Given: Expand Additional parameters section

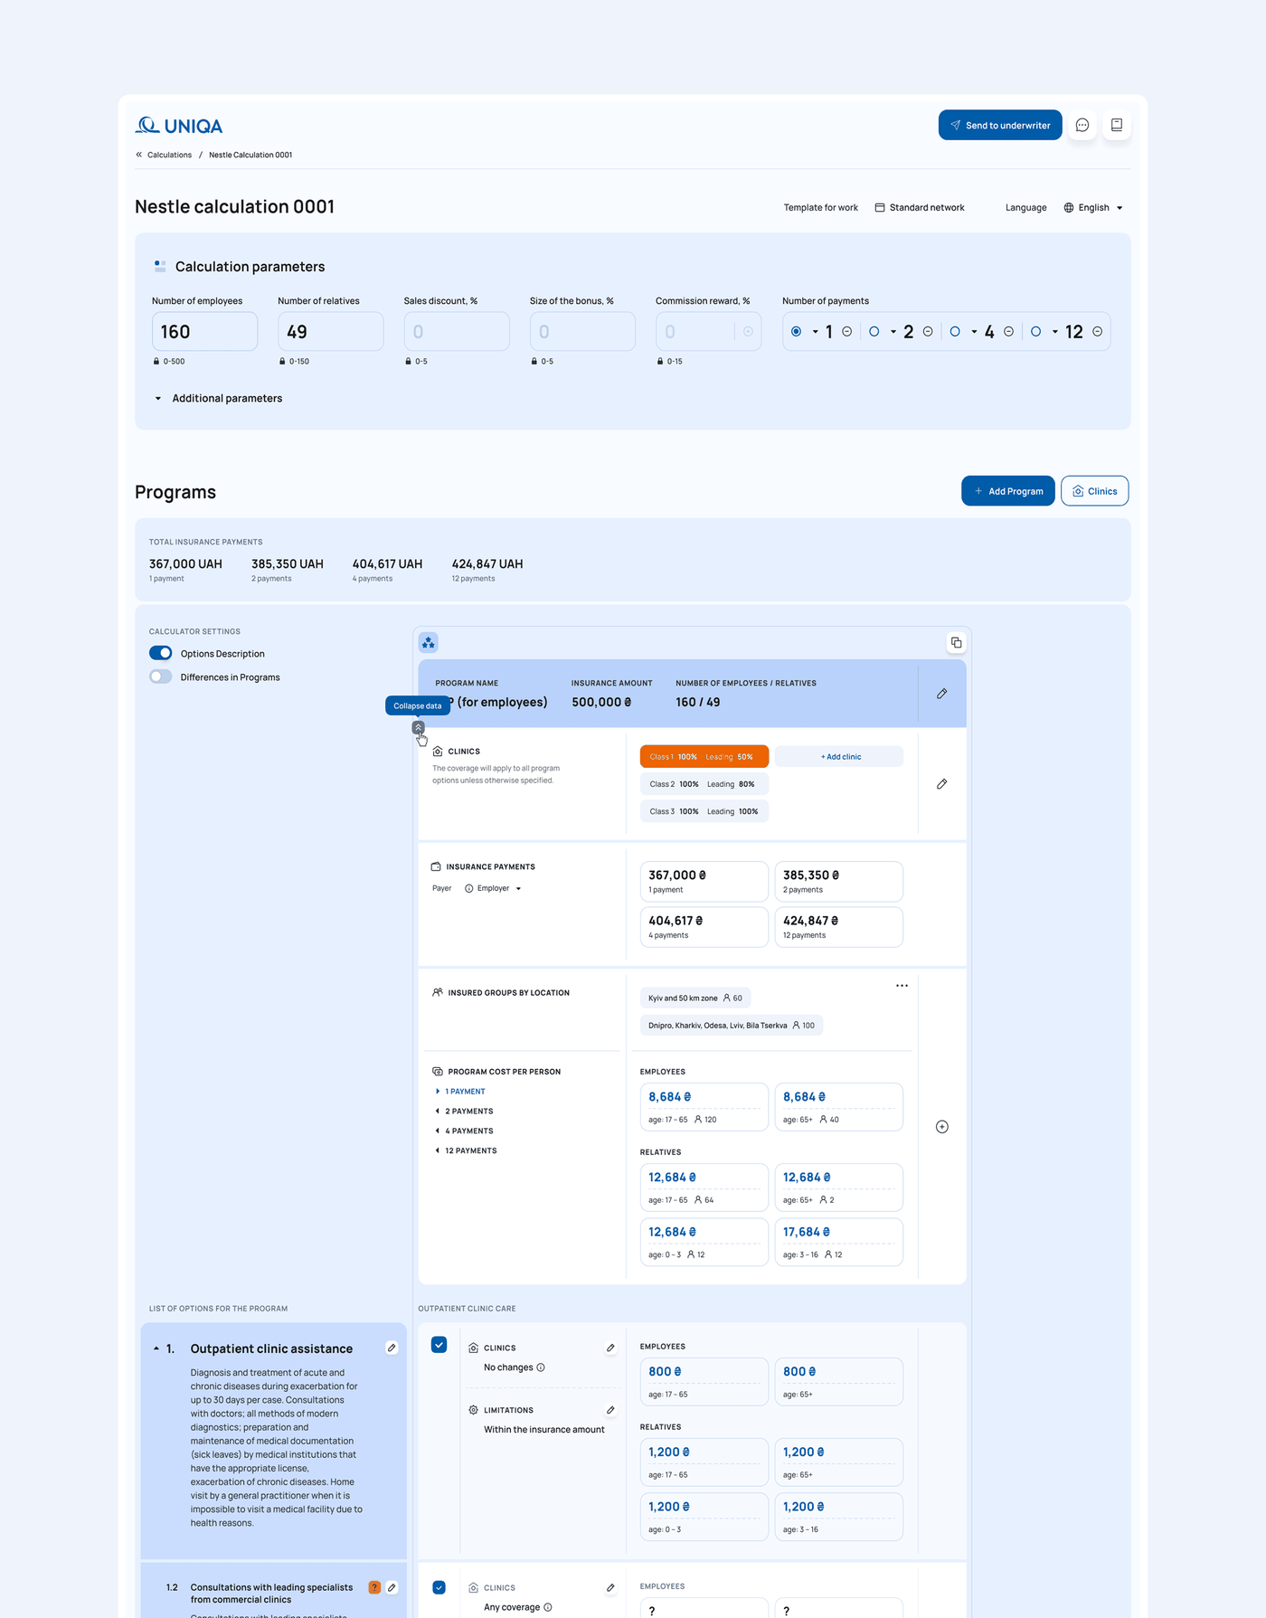Looking at the screenshot, I should 218,399.
